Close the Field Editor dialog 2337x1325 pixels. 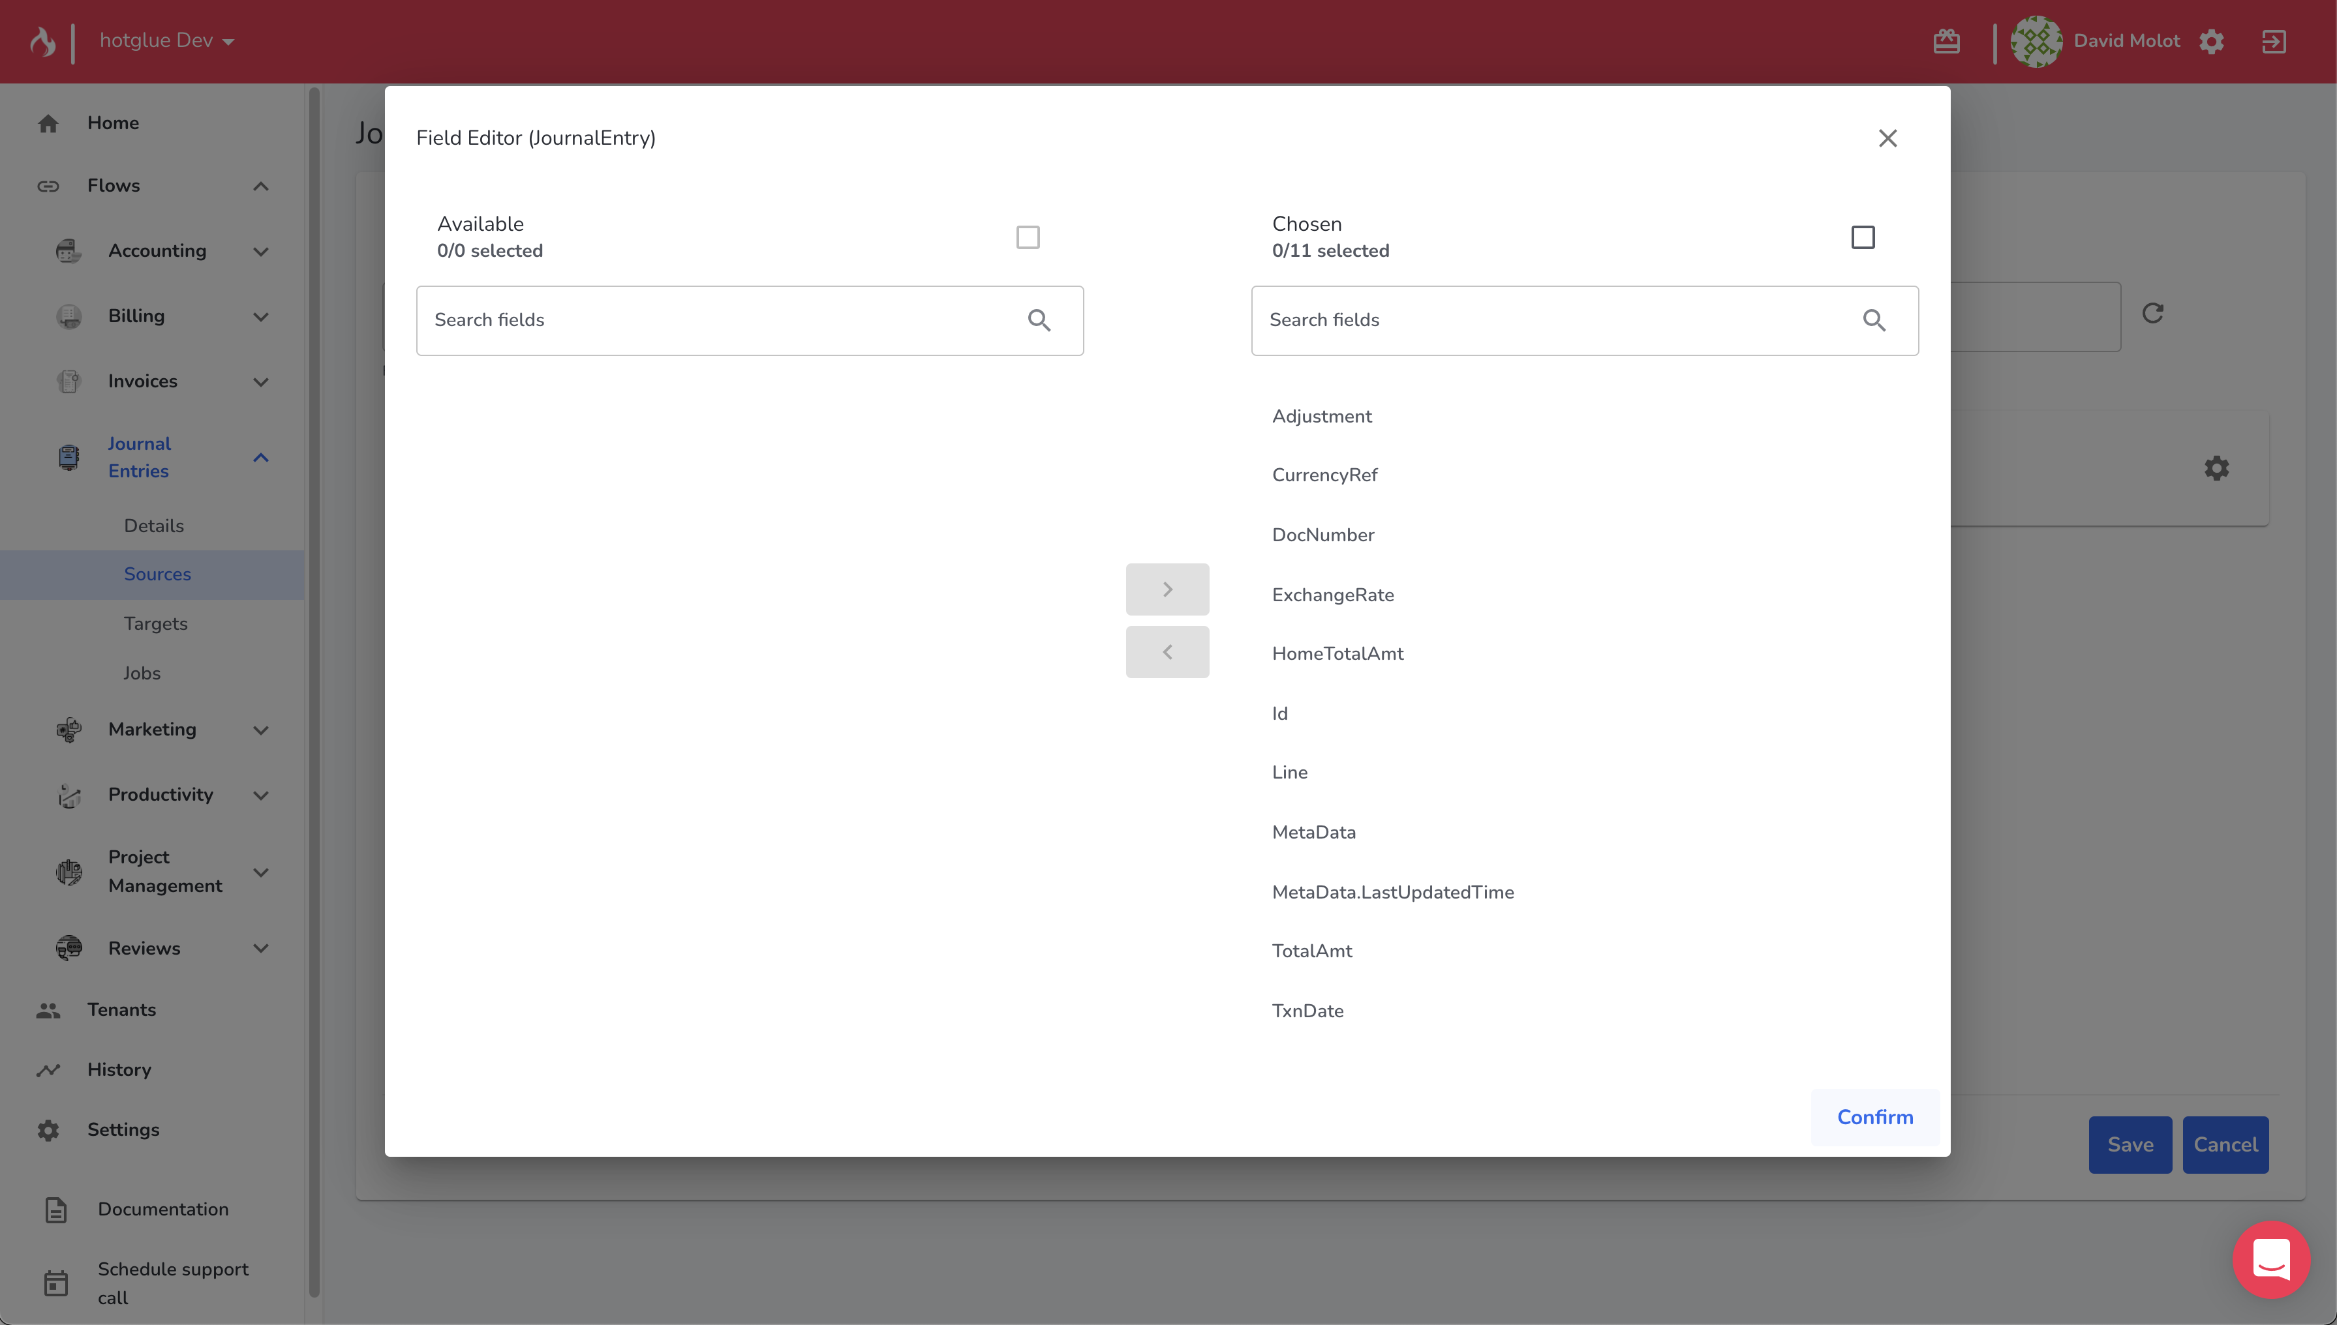coord(1887,138)
